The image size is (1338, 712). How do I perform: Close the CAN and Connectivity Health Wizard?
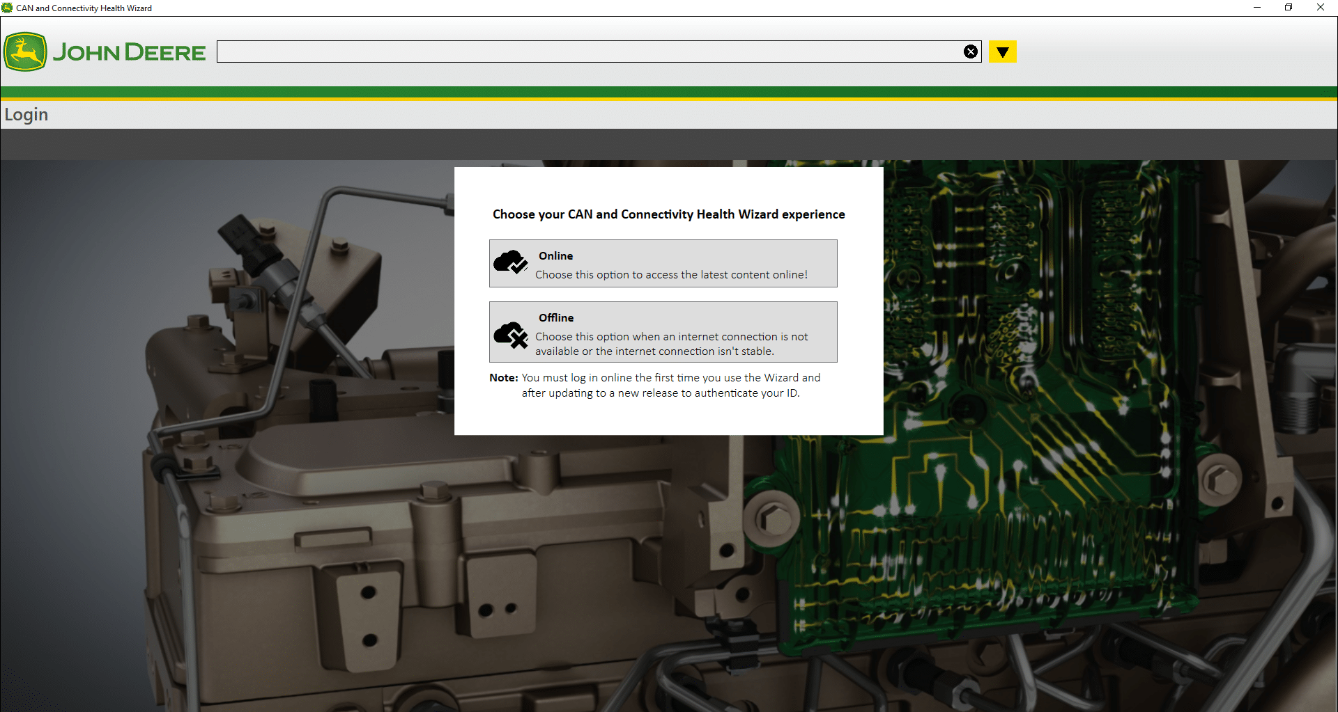(x=1320, y=8)
